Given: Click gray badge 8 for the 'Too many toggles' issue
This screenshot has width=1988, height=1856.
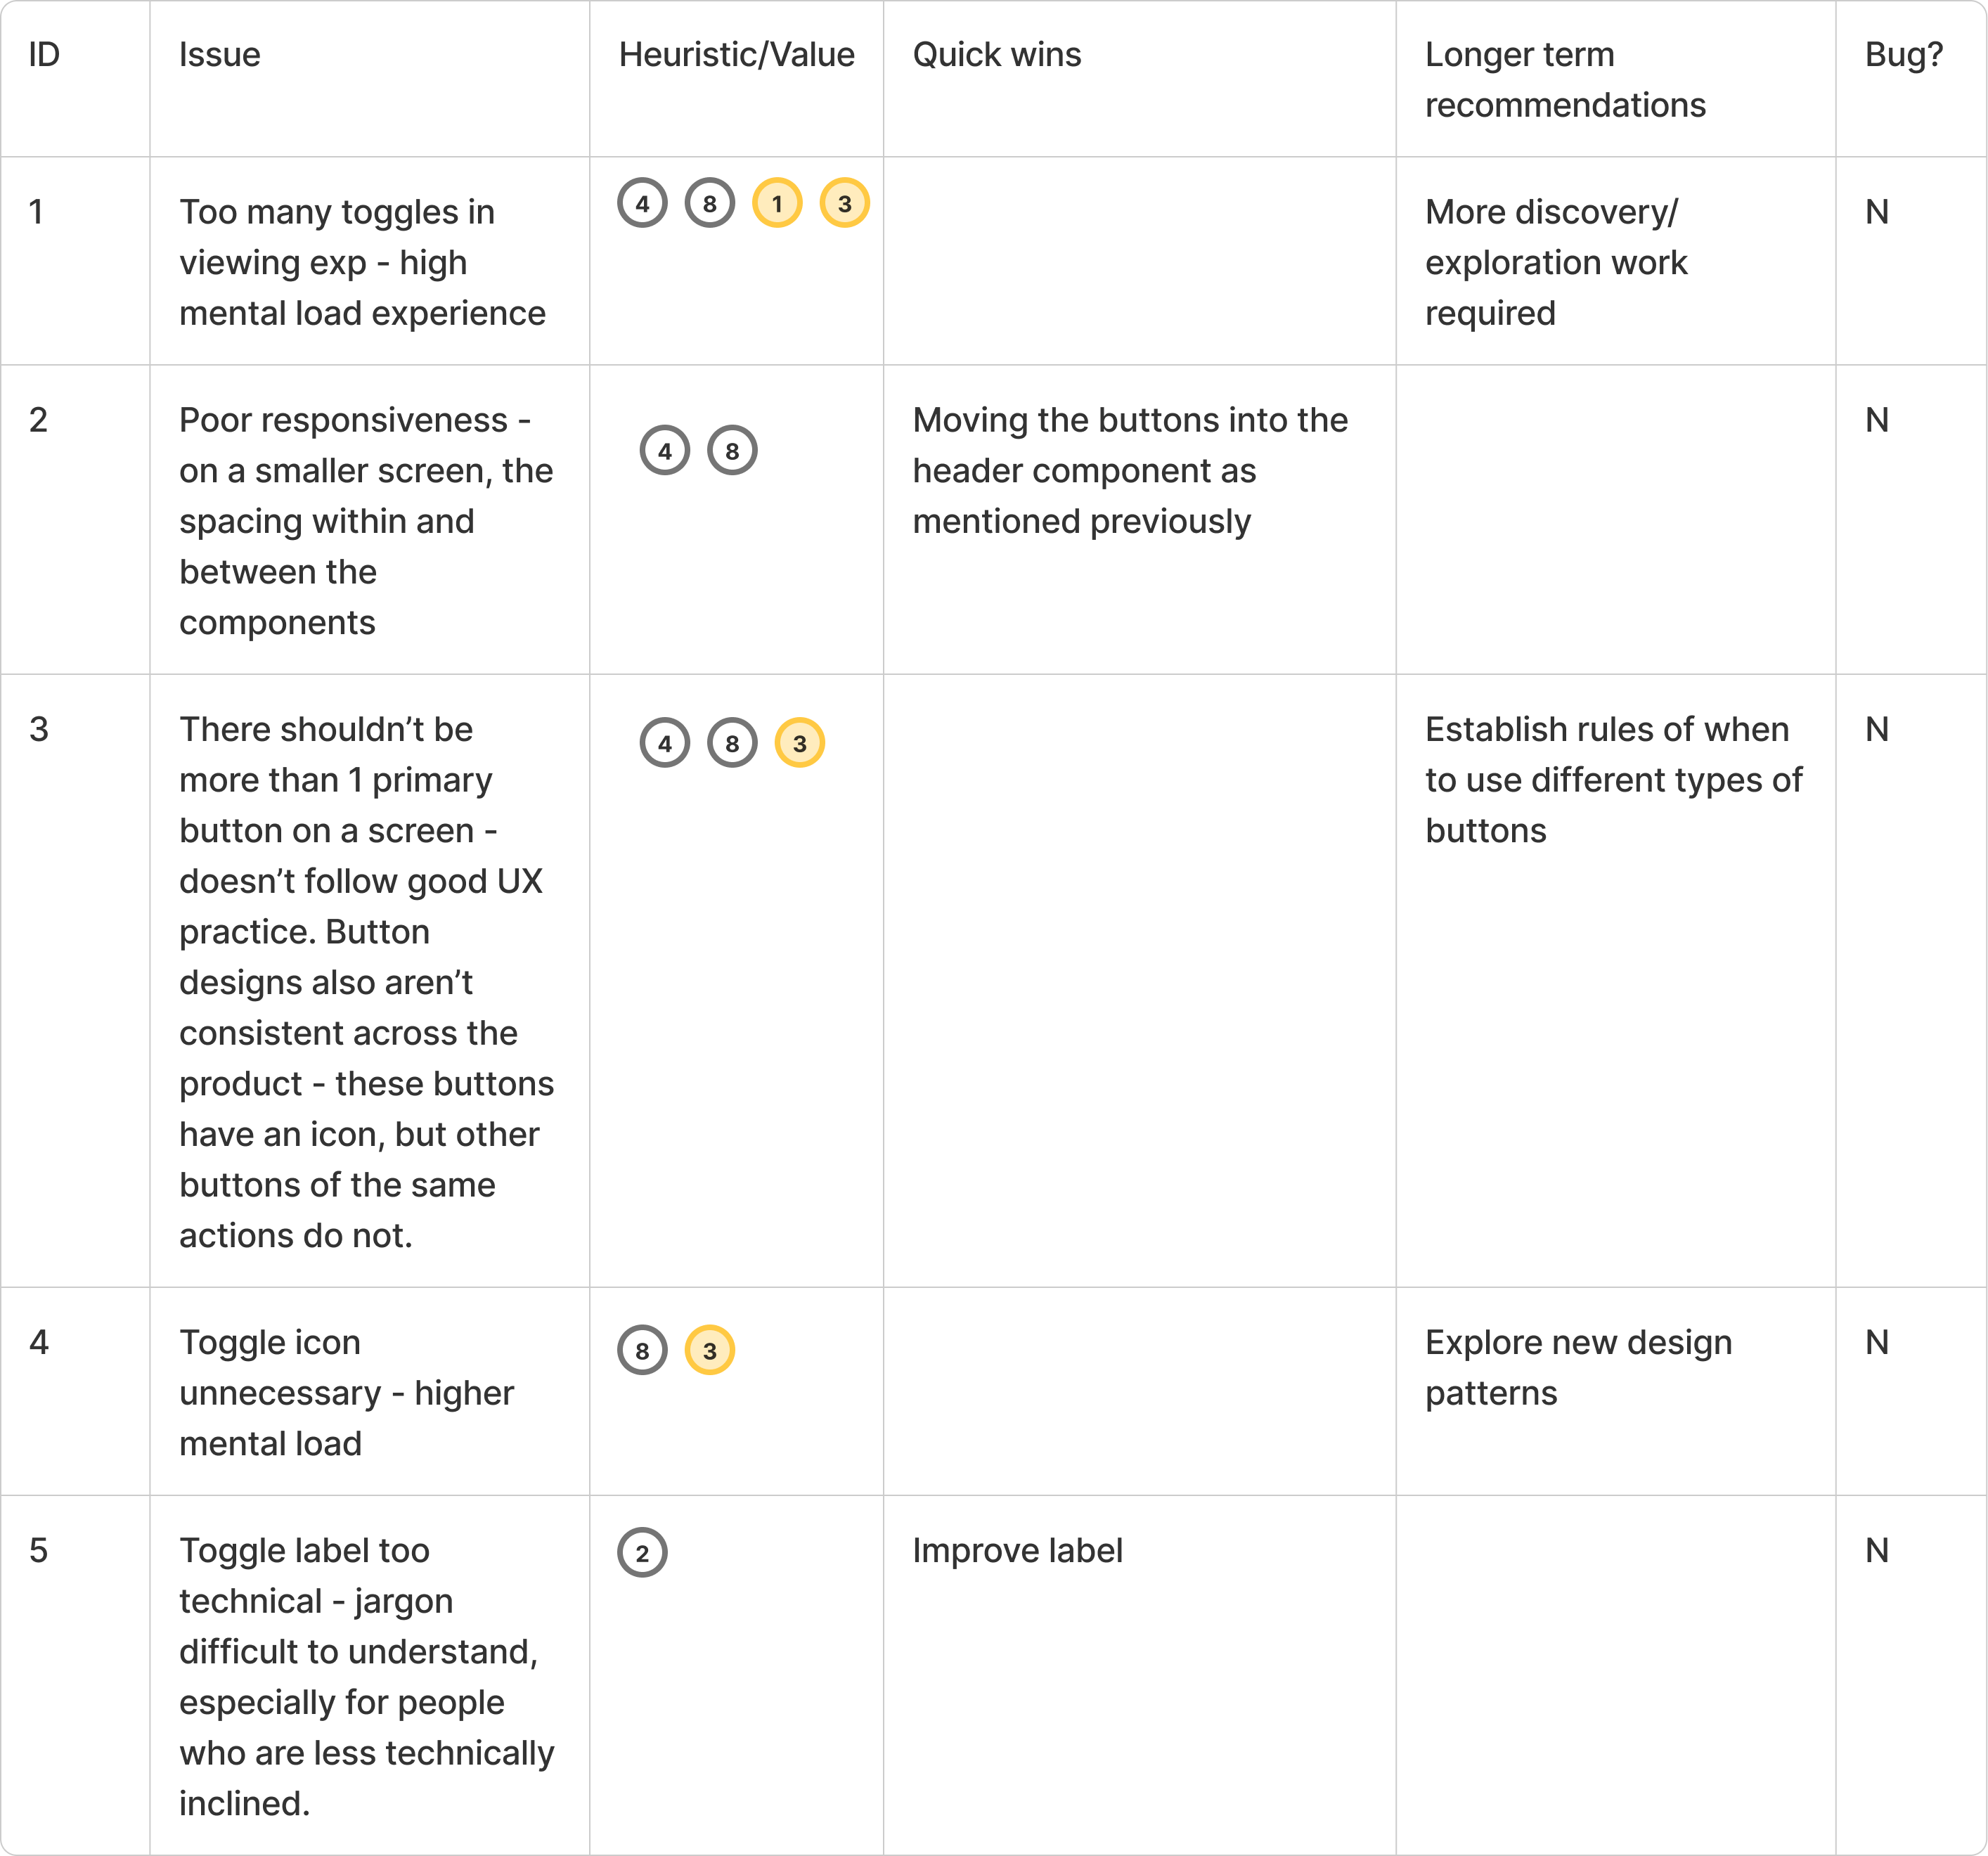Looking at the screenshot, I should pos(710,203).
